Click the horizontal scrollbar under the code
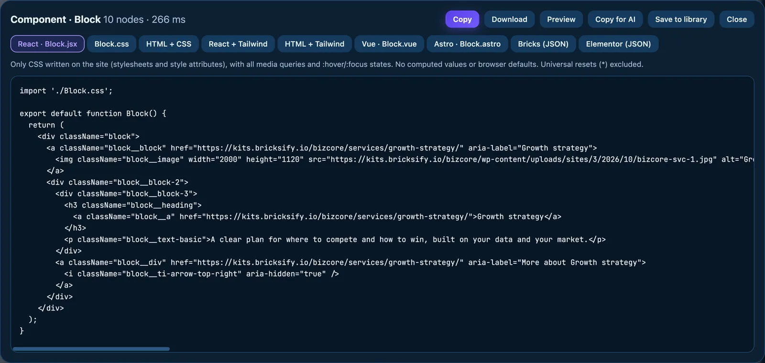765x363 pixels. click(x=91, y=349)
